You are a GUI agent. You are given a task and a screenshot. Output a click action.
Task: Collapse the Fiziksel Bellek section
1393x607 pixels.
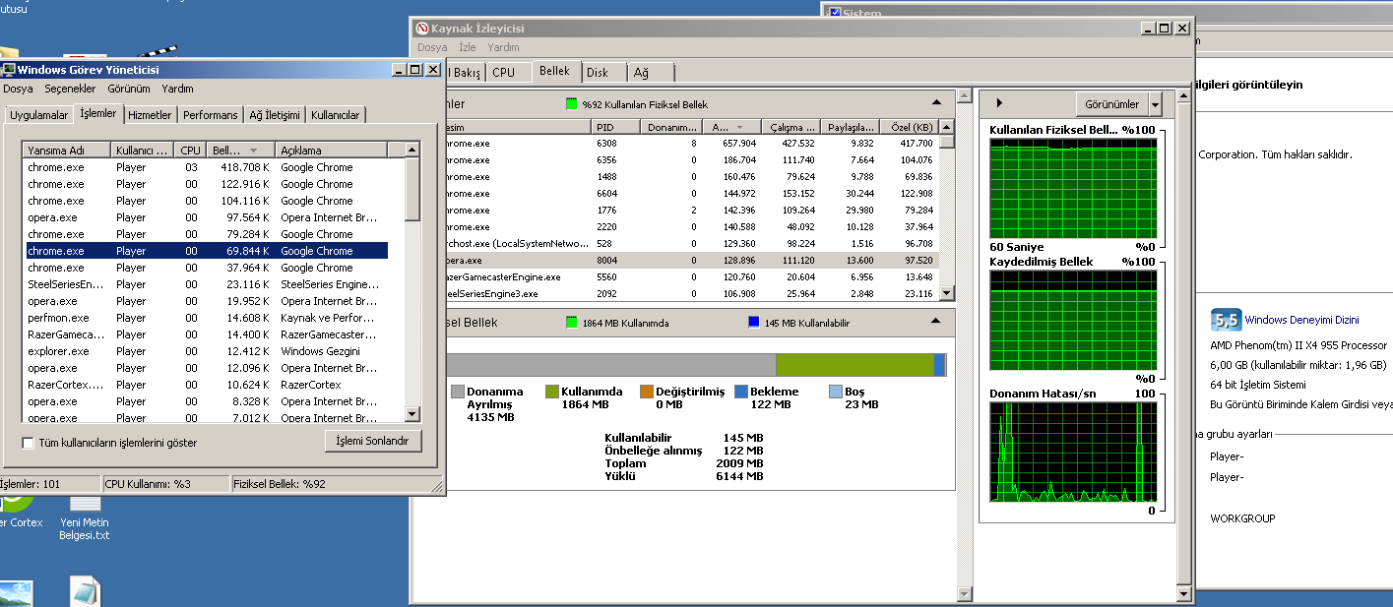(x=936, y=322)
